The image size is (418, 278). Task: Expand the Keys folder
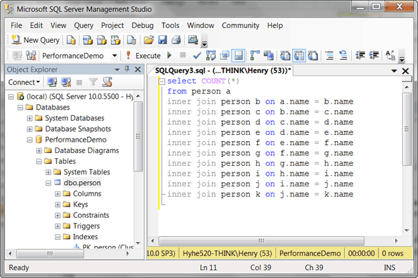coord(58,204)
